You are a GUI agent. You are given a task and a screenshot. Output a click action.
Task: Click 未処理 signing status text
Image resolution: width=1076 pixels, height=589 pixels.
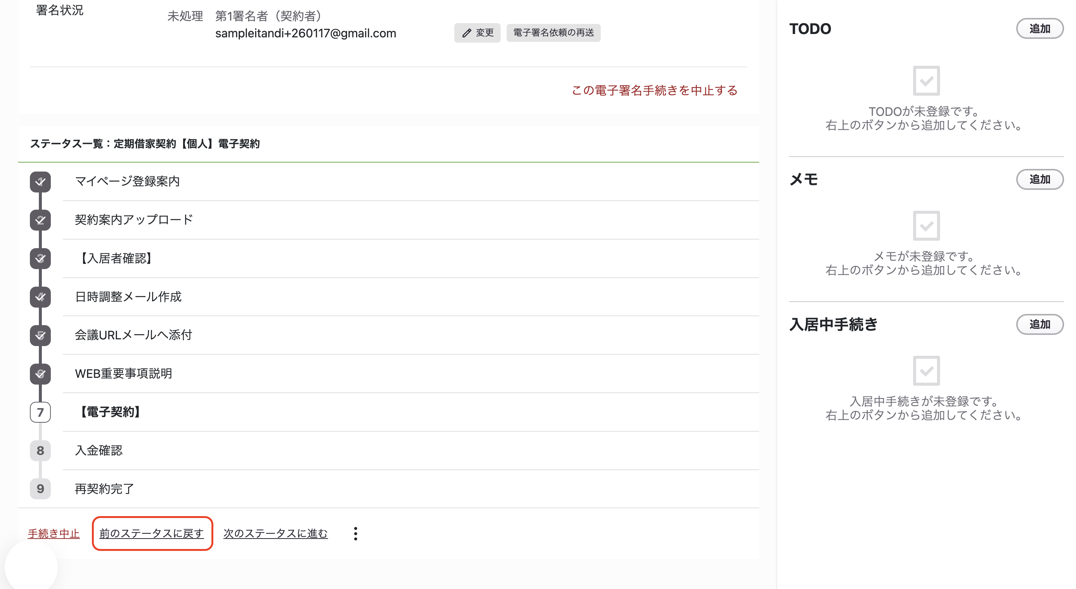click(185, 16)
